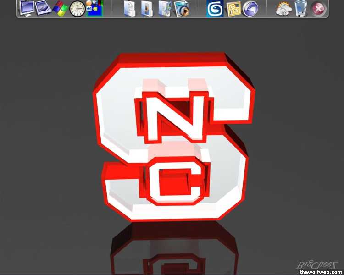This screenshot has height=275, width=344.
Task: Click the yellow tag icon in blue tray
Action: 96,8
